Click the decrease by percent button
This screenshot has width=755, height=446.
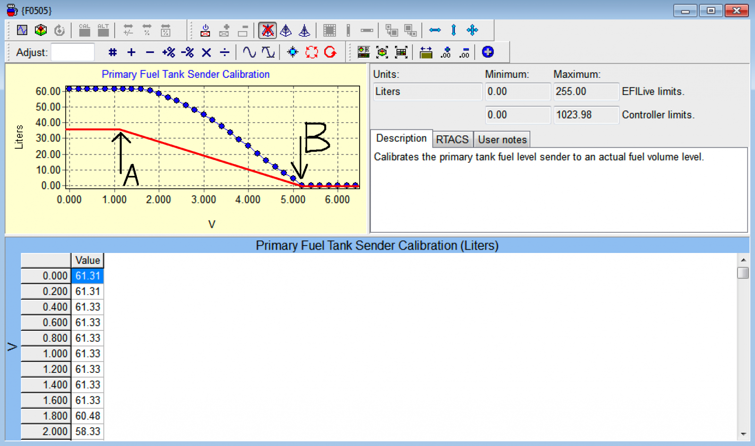pos(187,52)
